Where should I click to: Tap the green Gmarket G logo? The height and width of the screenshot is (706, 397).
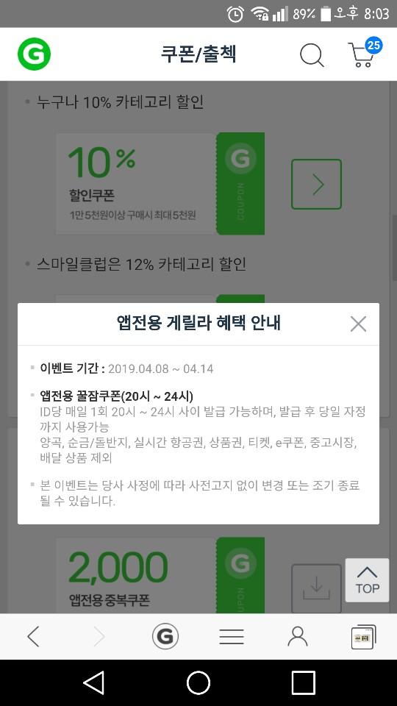tap(34, 54)
